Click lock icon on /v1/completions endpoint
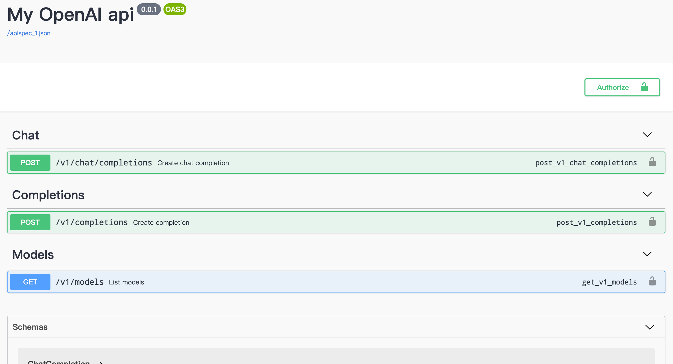The image size is (673, 364). tap(652, 222)
